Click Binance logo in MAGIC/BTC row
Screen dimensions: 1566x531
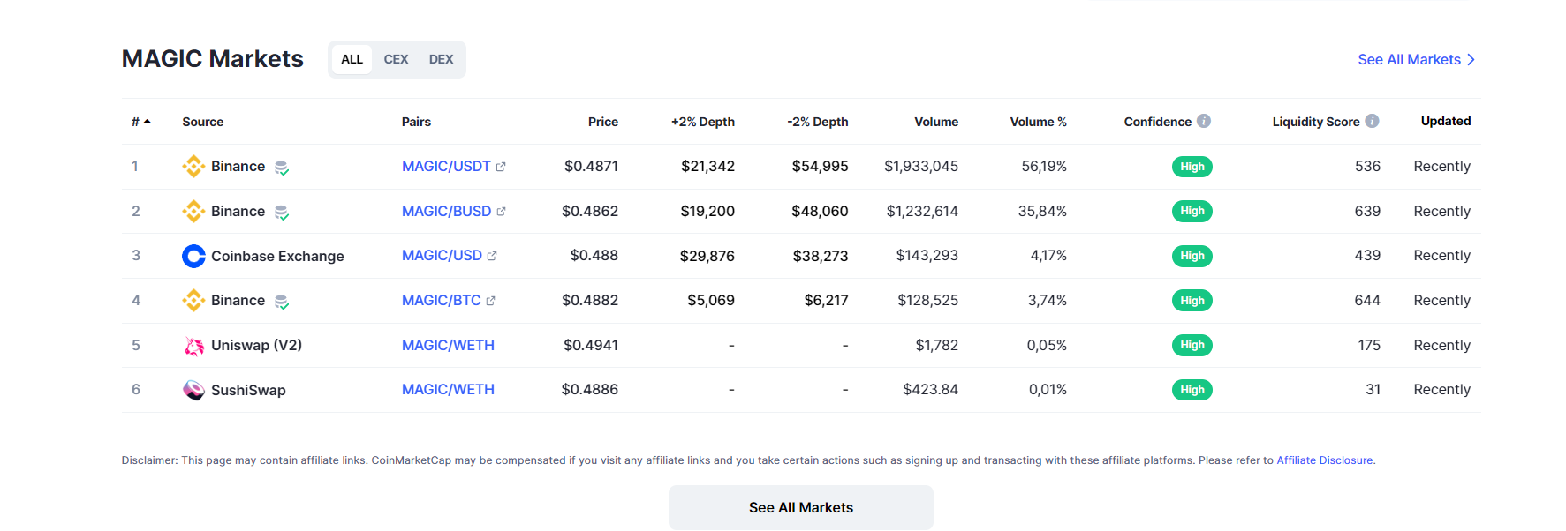(x=193, y=301)
